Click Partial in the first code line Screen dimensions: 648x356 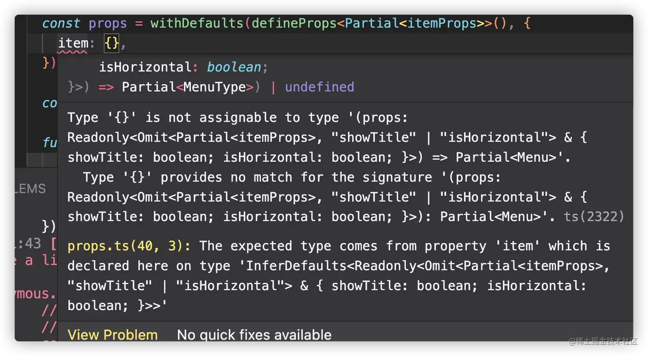pos(372,23)
